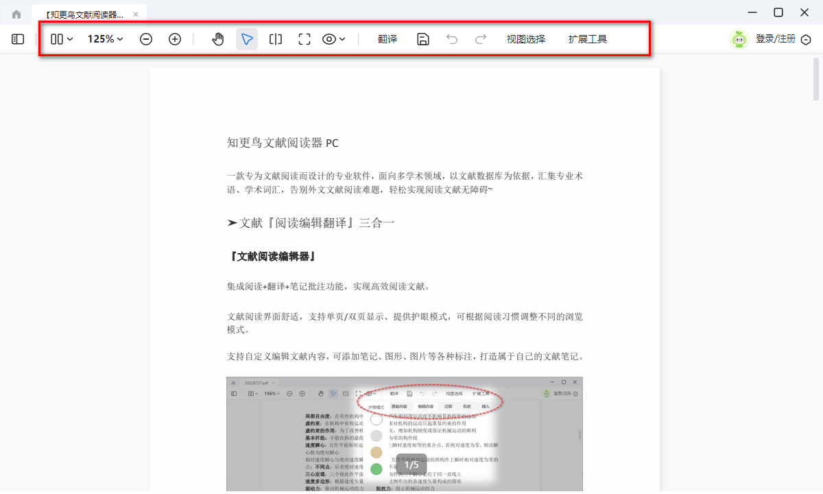Click the 翻译 button
The height and width of the screenshot is (494, 823).
(387, 39)
